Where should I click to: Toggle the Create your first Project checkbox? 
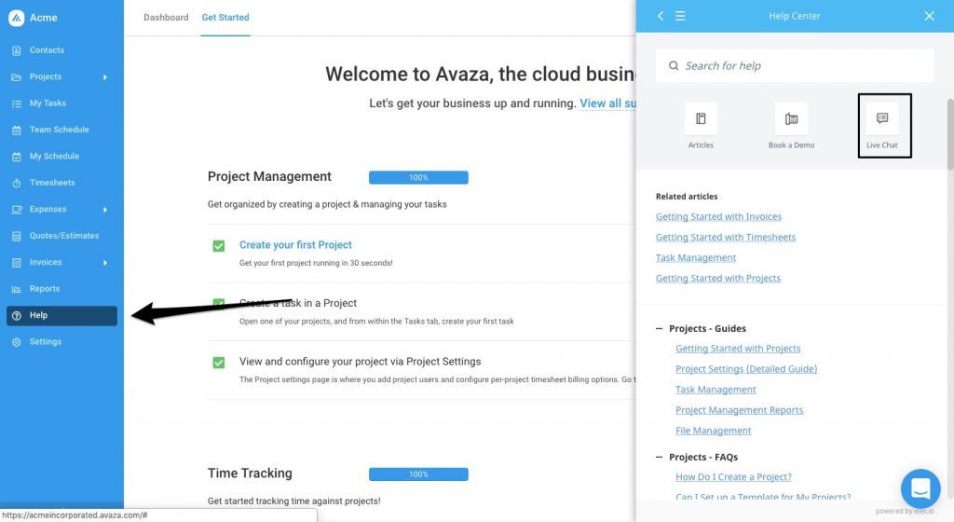click(219, 246)
